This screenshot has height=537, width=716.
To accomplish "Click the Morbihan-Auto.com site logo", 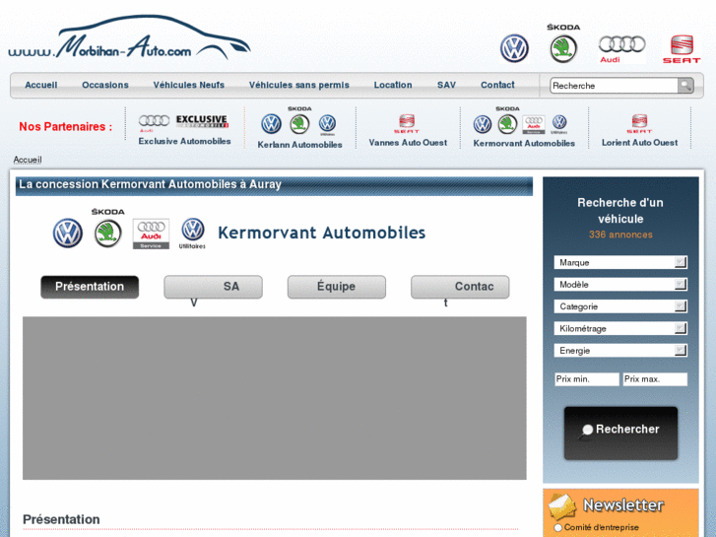I will [x=129, y=37].
